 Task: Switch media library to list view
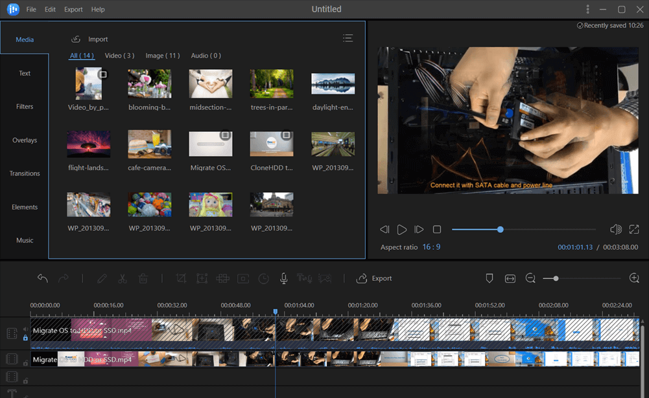pyautogui.click(x=348, y=38)
